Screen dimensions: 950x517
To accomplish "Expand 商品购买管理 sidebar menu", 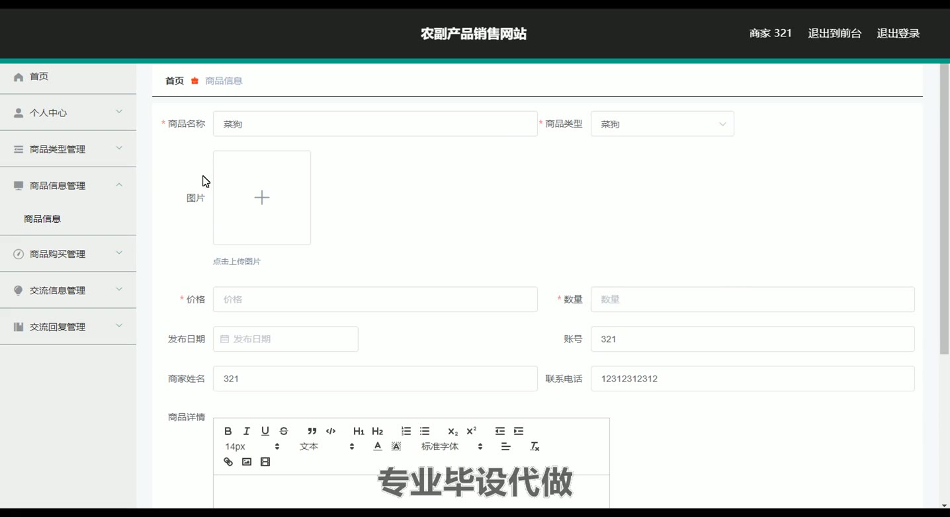I will point(68,253).
